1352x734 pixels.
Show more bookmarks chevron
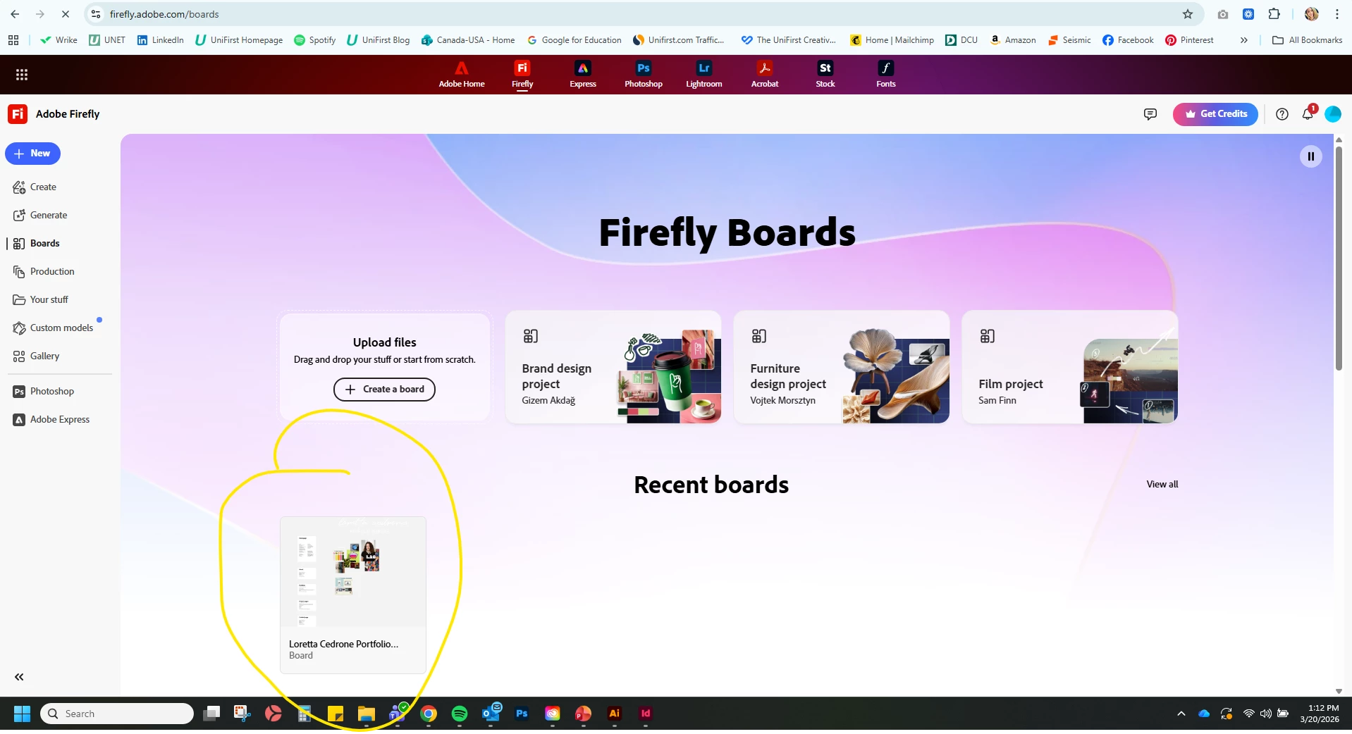[1244, 40]
